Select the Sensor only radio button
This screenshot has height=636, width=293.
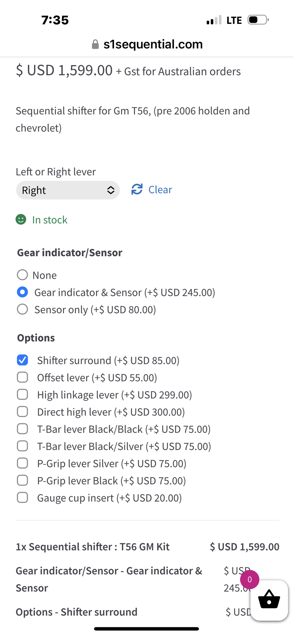(22, 309)
